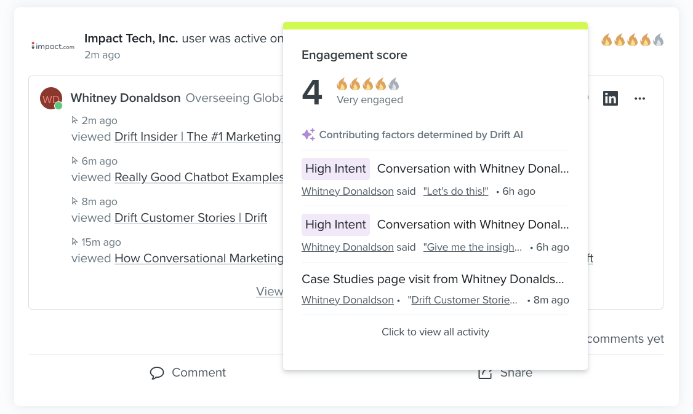The image size is (693, 414).
Task: Click the Drift AI sparkle icon
Action: click(x=308, y=135)
